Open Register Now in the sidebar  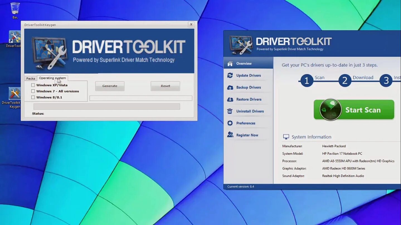click(x=248, y=135)
